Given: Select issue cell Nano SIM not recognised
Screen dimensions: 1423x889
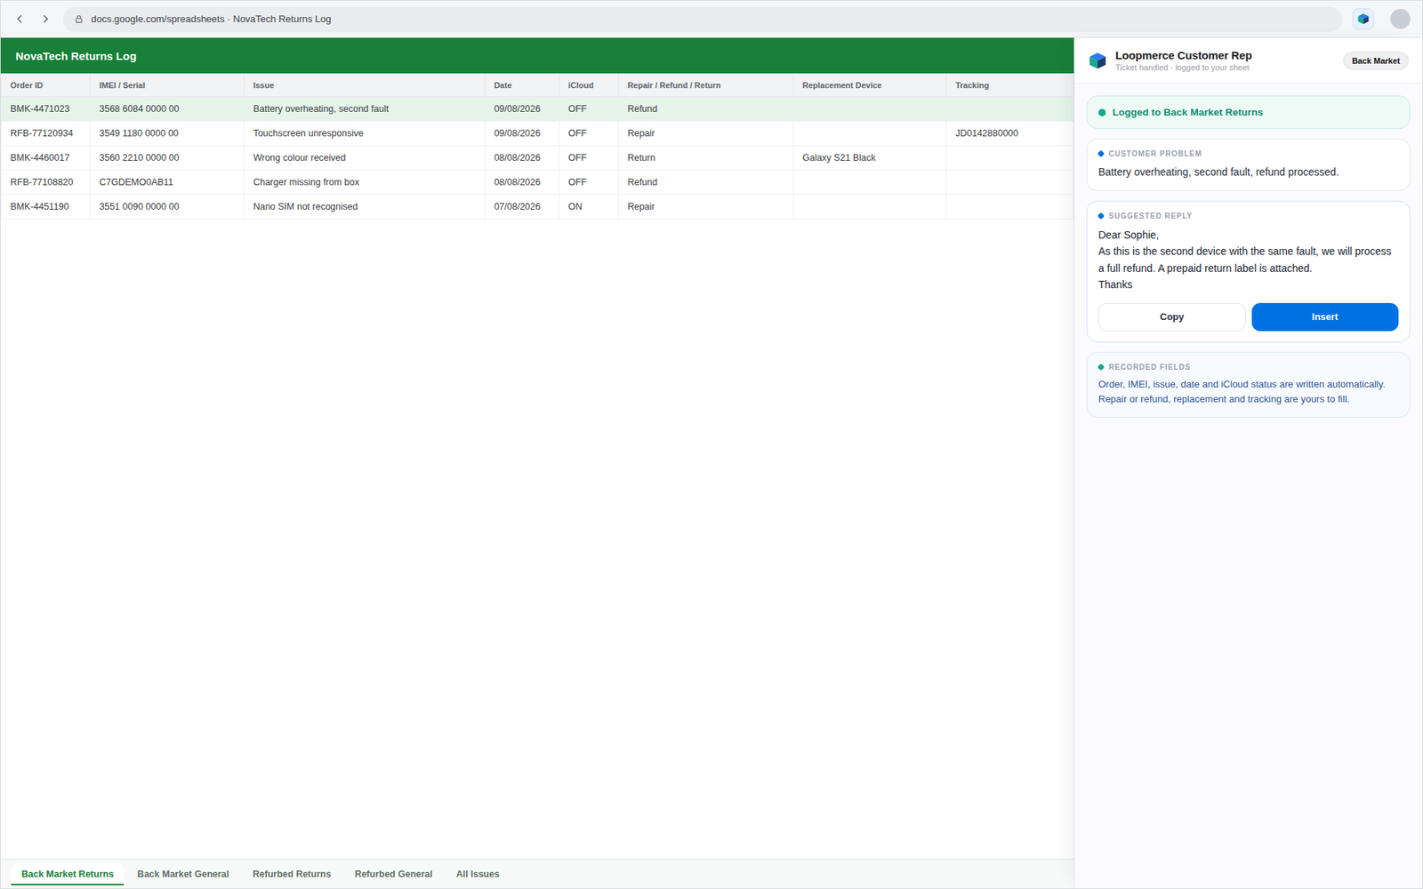Looking at the screenshot, I should (365, 206).
